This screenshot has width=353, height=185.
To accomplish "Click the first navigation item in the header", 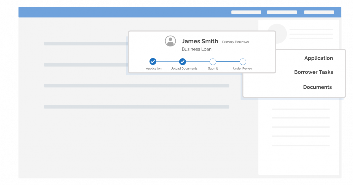I will pos(246,12).
